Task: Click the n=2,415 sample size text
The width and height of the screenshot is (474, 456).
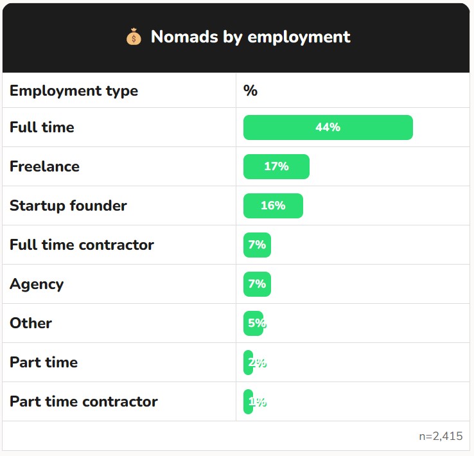Action: (x=441, y=436)
